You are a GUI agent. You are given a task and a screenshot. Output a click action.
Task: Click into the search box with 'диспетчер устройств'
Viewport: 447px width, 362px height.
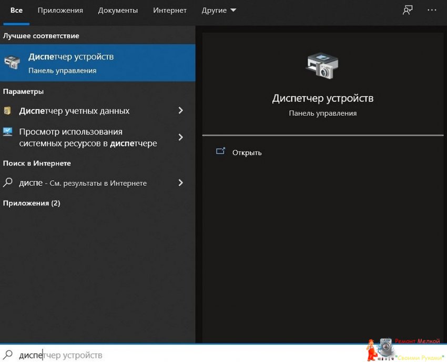[158, 355]
